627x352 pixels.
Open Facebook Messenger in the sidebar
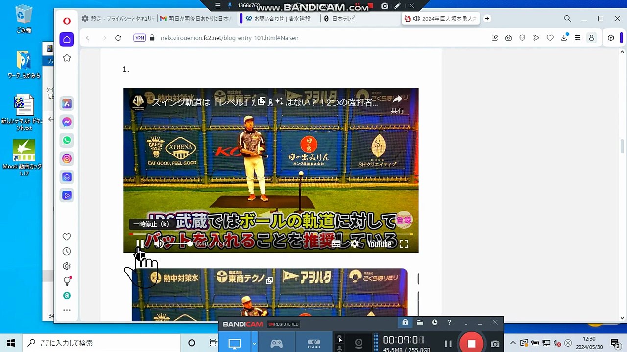click(x=67, y=122)
